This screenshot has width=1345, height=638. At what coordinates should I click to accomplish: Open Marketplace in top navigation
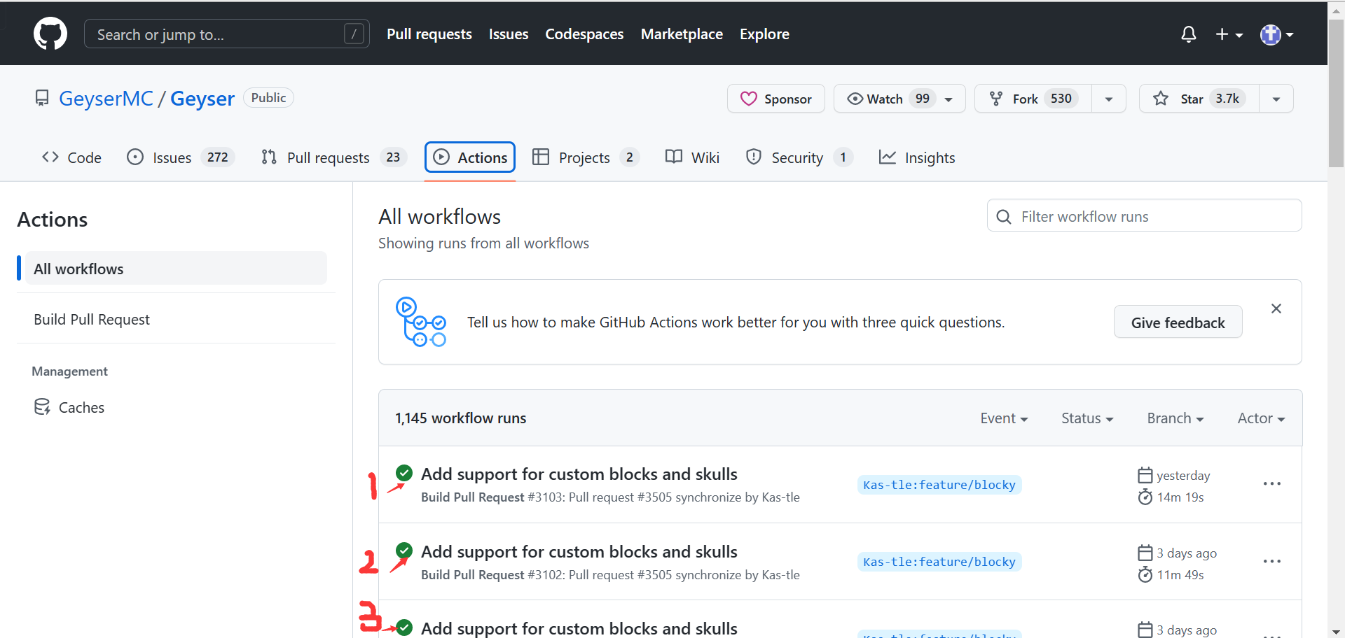[682, 34]
